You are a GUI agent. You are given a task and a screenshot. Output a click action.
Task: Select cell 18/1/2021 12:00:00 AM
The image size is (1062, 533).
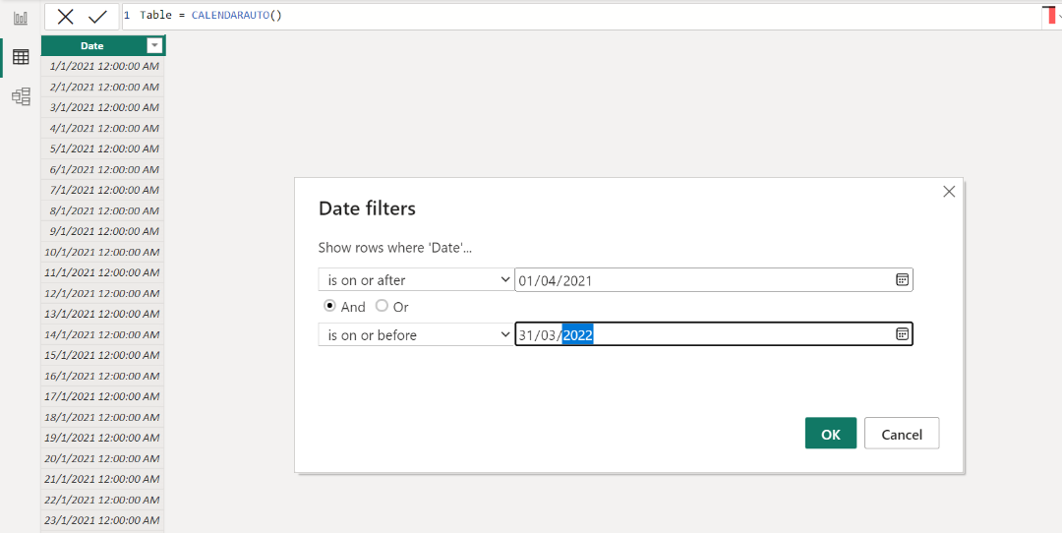coord(103,417)
